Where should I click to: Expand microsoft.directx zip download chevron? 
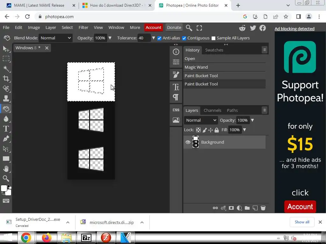click(x=142, y=222)
